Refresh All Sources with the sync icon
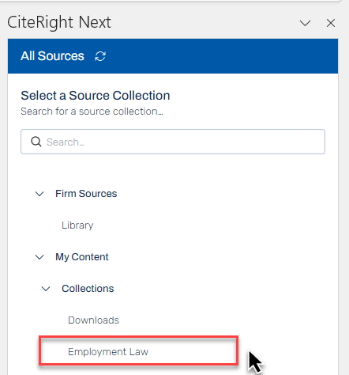349x375 pixels. [x=100, y=56]
